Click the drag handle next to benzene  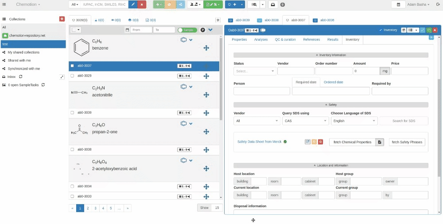[x=206, y=48]
